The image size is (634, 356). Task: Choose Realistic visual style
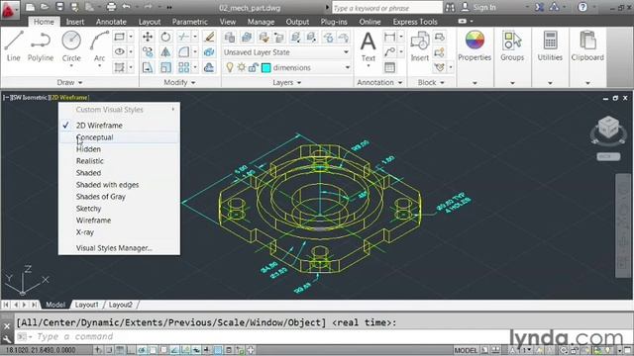pos(119,160)
